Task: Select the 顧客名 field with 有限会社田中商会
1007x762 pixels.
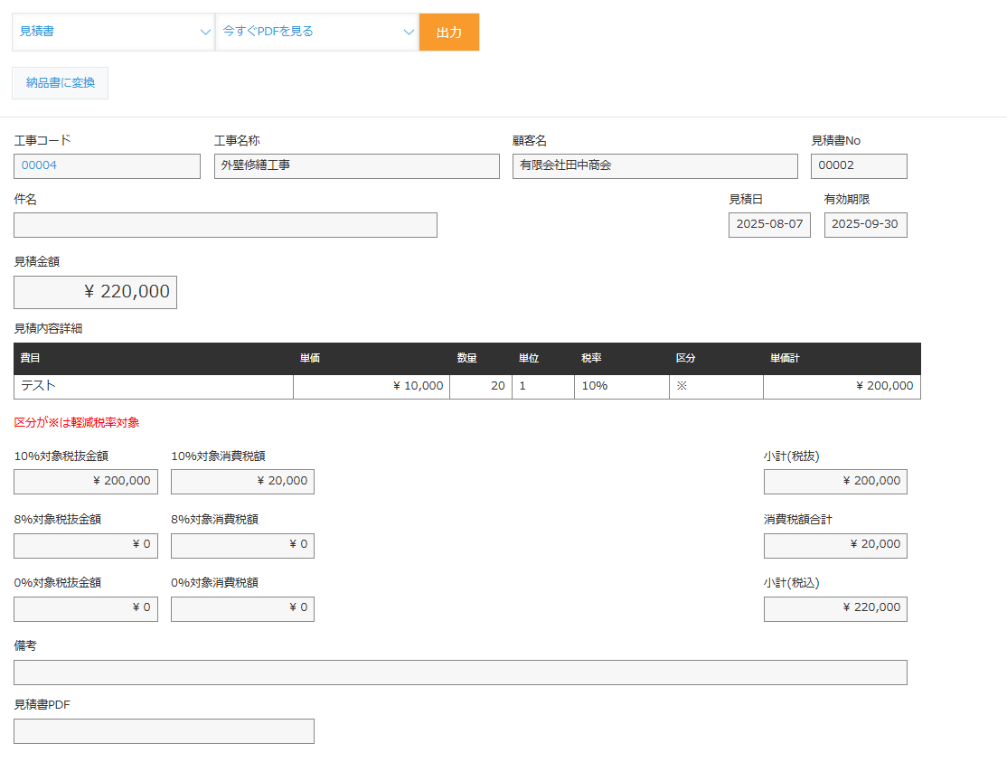Action: point(654,166)
